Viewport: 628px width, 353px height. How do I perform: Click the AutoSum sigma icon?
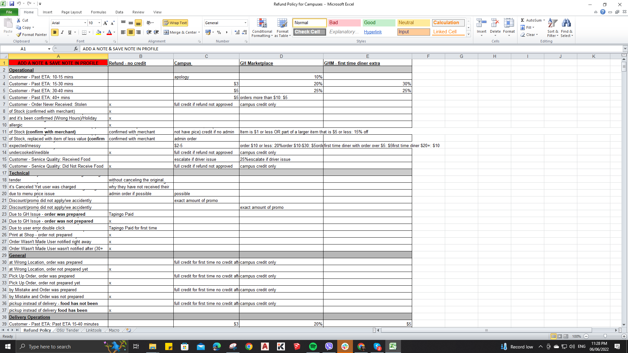click(x=523, y=20)
